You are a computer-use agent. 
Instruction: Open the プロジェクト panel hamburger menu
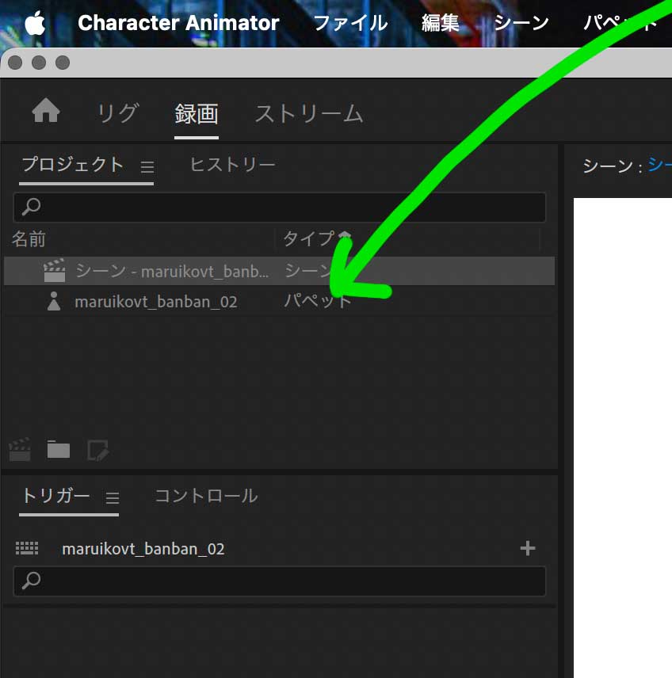point(147,166)
